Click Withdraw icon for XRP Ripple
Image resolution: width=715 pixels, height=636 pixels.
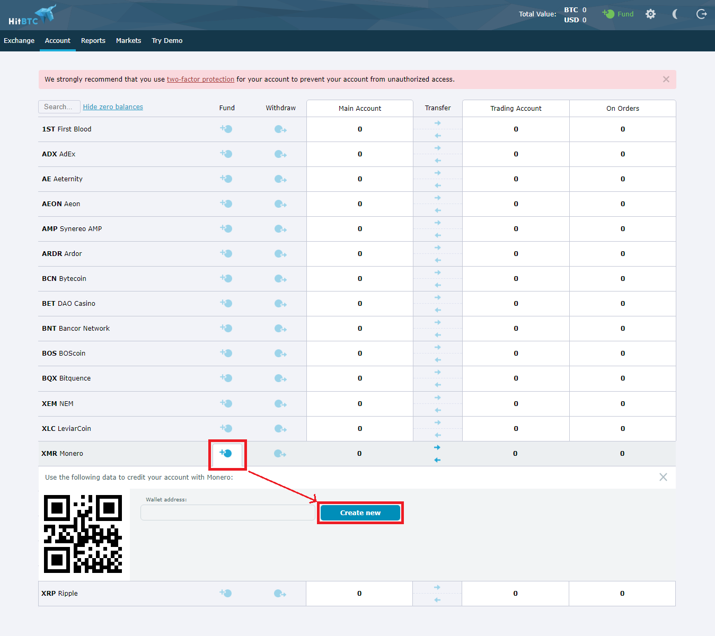click(280, 594)
